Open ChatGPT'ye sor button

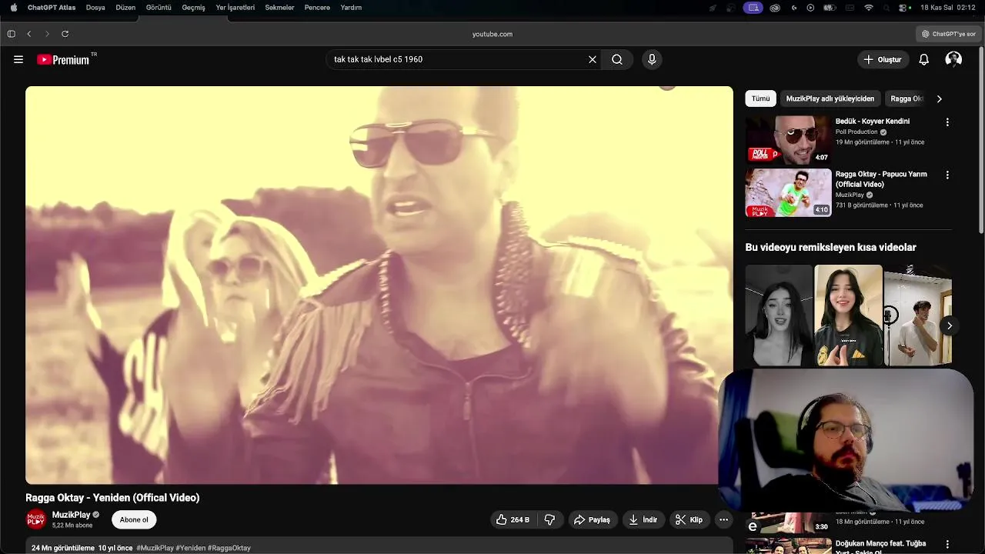[x=948, y=34]
